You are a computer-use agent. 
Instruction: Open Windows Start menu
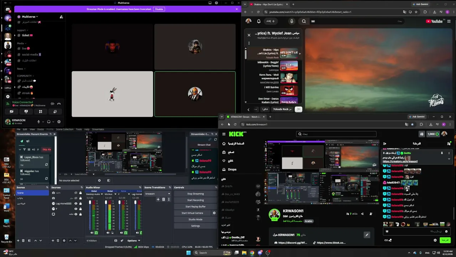[188, 253]
